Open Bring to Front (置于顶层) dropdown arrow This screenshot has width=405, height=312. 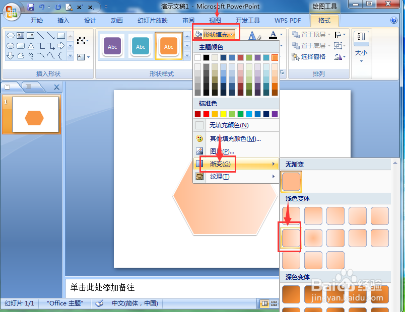[x=329, y=34]
